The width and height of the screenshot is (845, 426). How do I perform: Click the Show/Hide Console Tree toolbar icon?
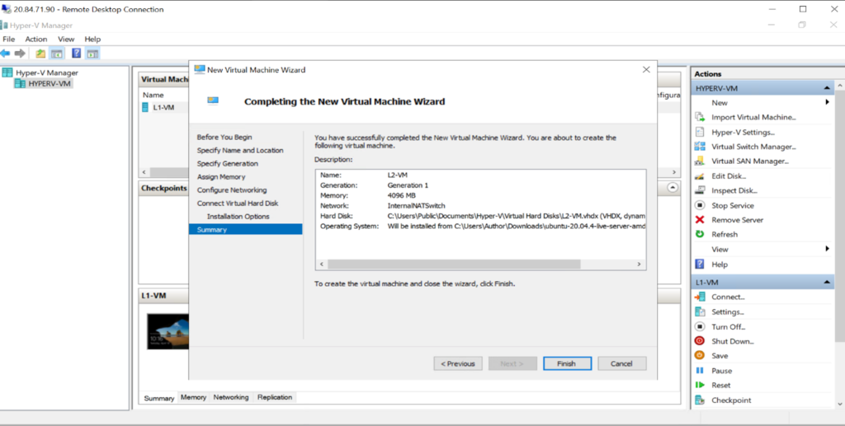[x=57, y=54]
